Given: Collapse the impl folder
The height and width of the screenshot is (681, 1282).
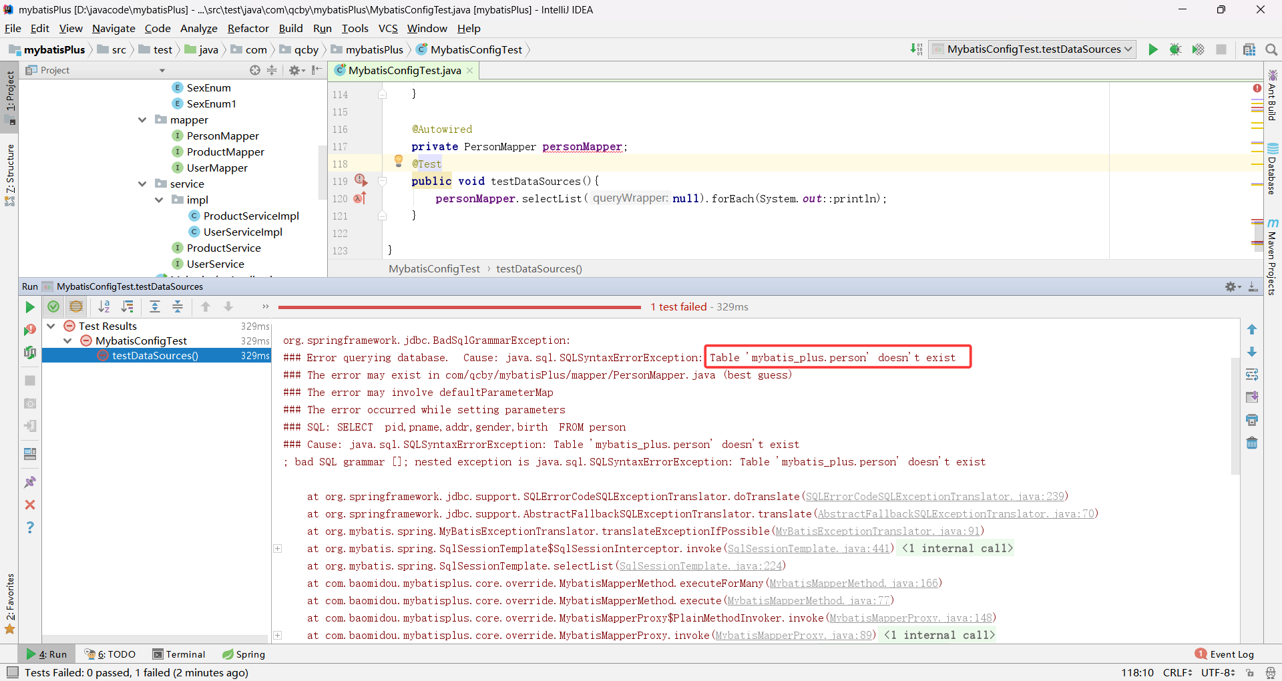Looking at the screenshot, I should tap(159, 200).
